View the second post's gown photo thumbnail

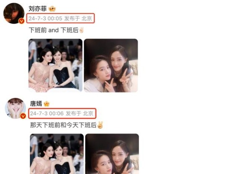click(57, 154)
